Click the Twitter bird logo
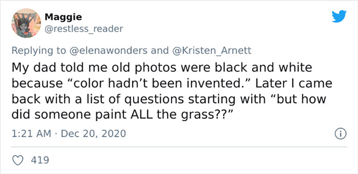 click(339, 17)
